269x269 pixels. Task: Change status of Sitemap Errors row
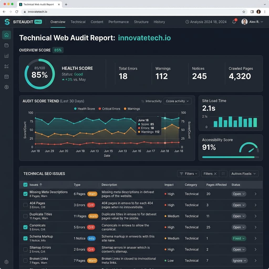[x=239, y=250]
